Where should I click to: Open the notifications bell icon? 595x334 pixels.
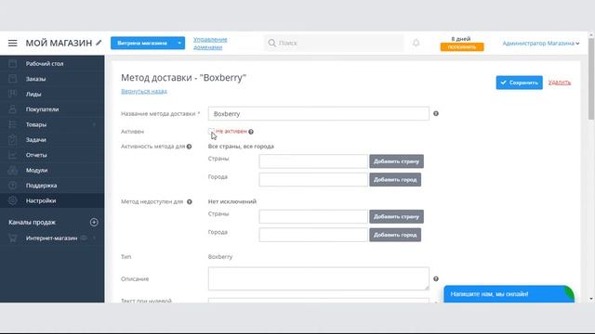click(416, 43)
